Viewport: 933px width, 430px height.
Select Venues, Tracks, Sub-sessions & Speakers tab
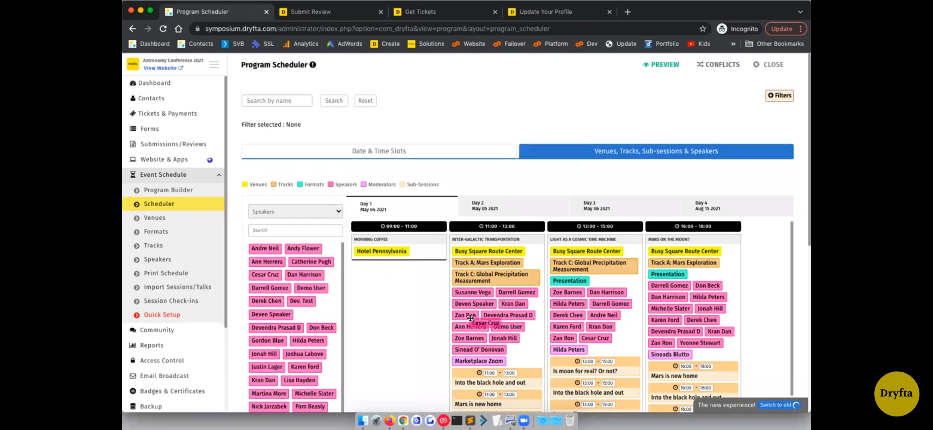(x=656, y=151)
